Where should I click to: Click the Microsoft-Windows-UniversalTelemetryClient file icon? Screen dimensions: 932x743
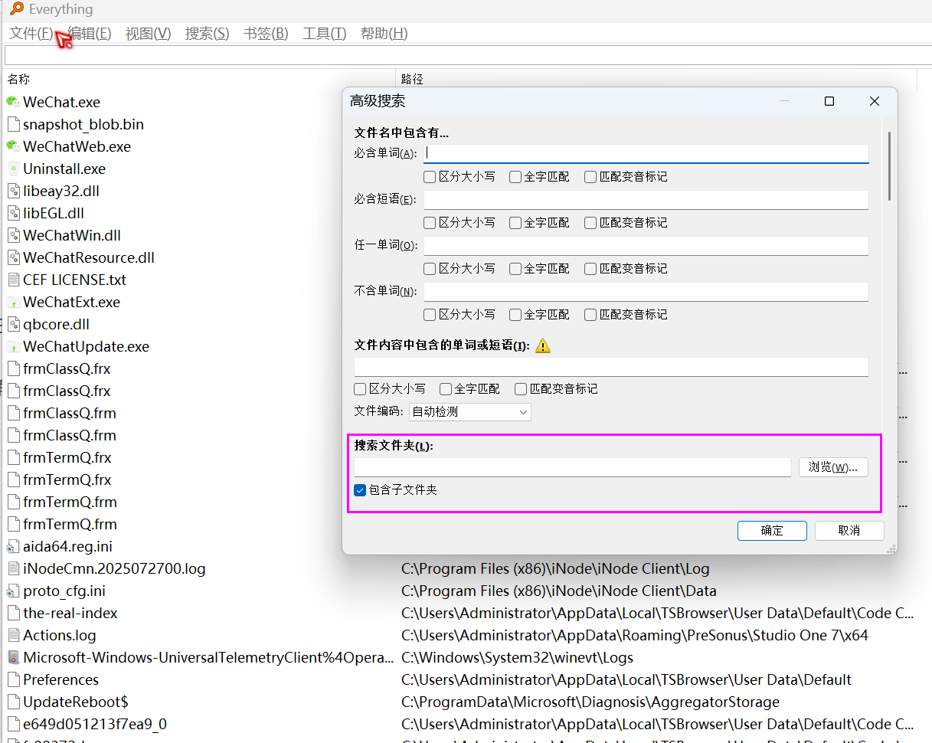click(x=13, y=657)
